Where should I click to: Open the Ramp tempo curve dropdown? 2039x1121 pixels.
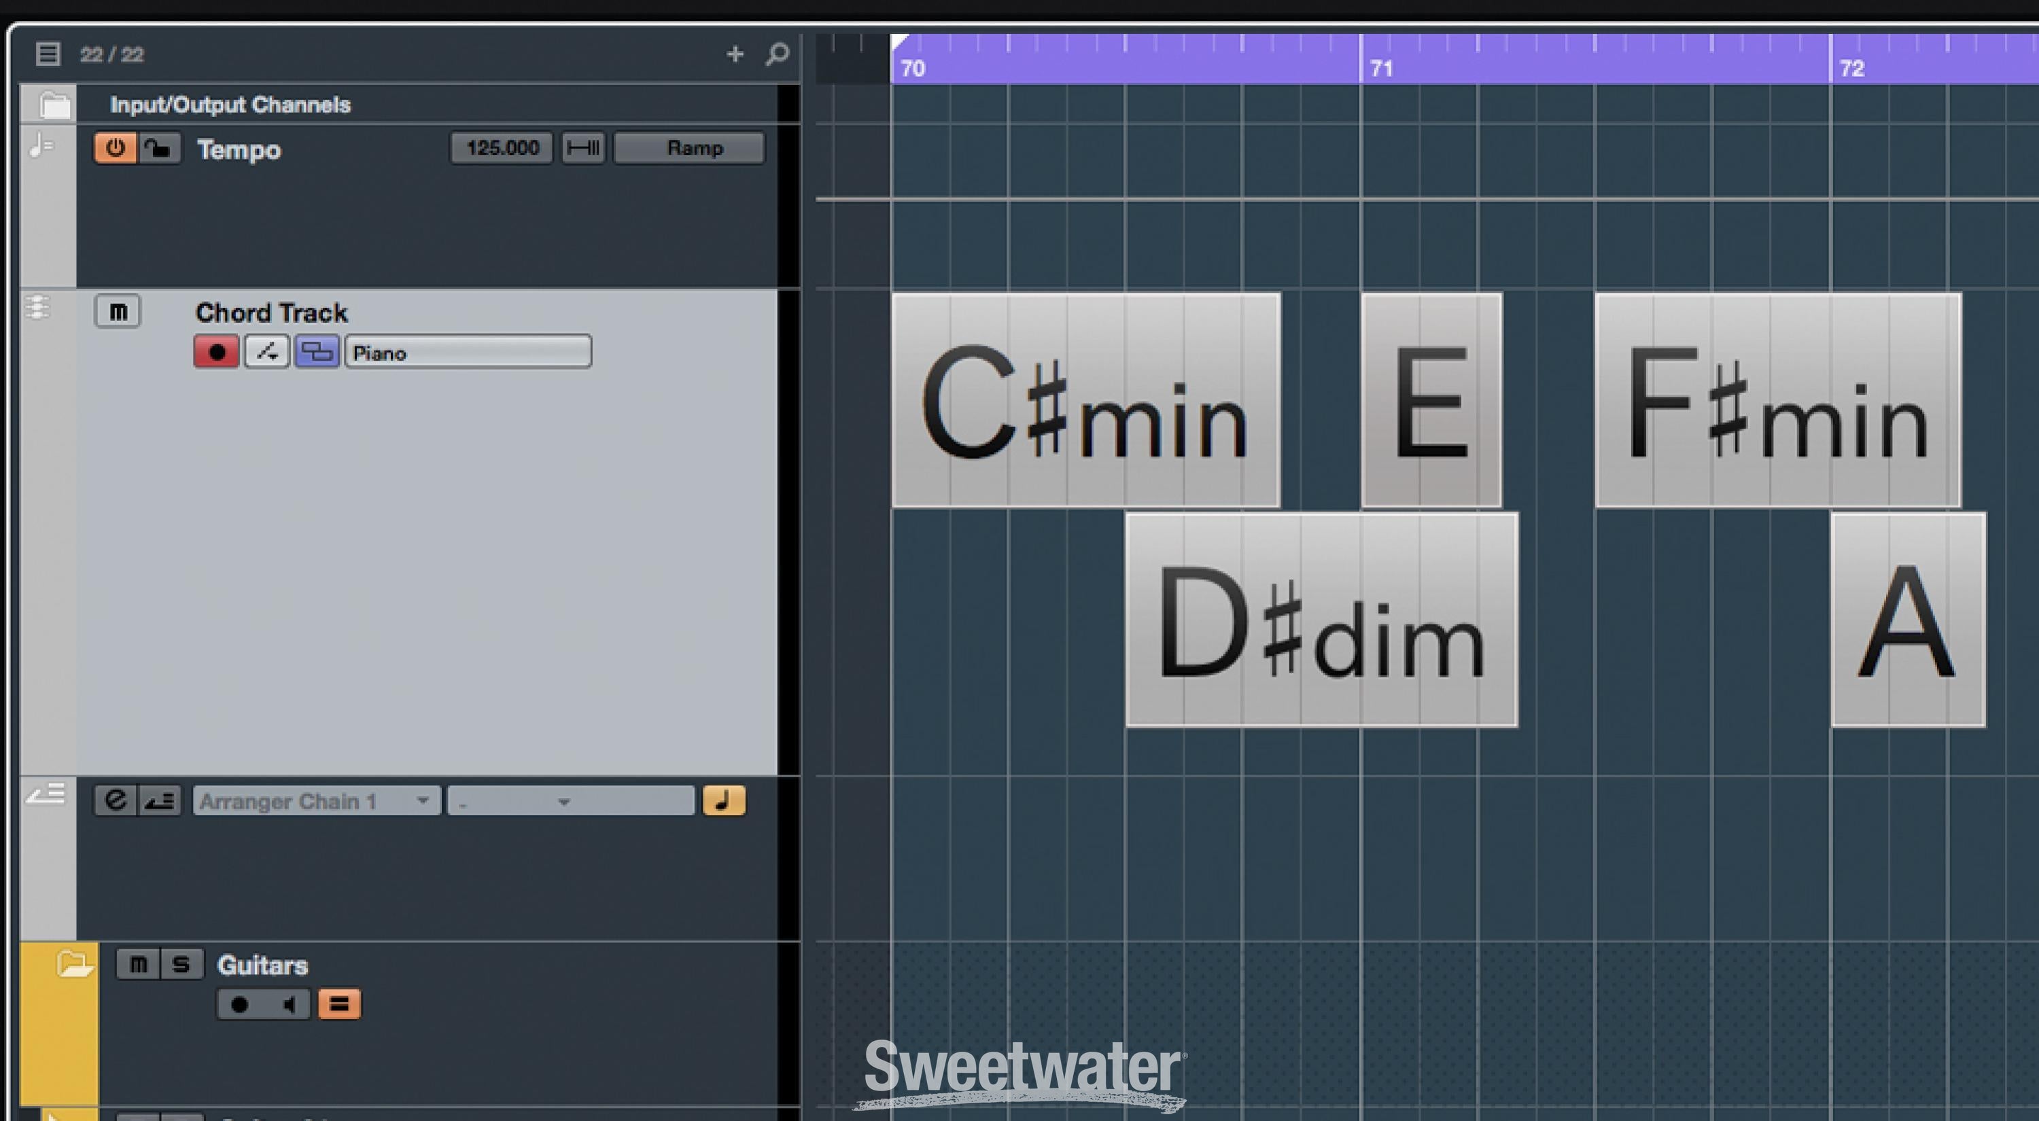click(x=688, y=147)
